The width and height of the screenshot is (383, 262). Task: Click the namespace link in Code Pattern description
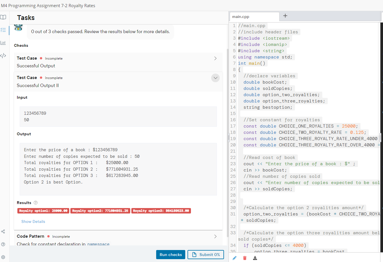pos(98,244)
